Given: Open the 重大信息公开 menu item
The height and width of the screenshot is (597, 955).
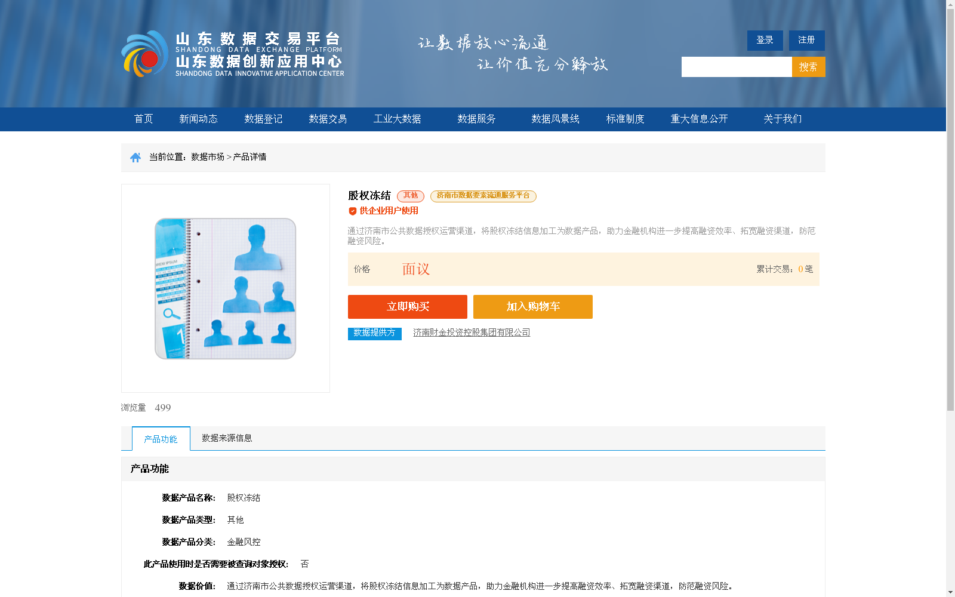Looking at the screenshot, I should pos(700,119).
